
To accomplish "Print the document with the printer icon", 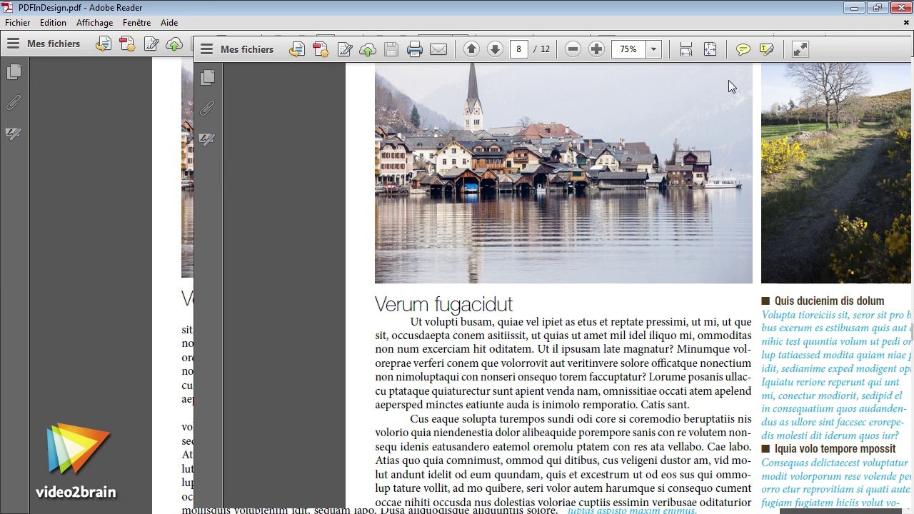I will (x=414, y=49).
